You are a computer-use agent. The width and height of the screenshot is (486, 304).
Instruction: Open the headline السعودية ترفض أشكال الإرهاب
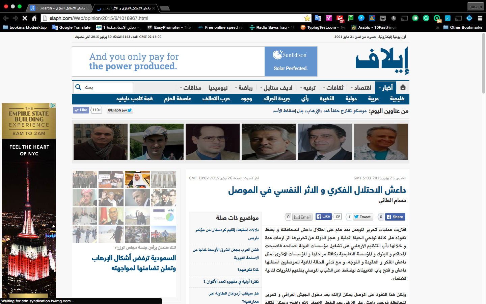[x=134, y=263]
